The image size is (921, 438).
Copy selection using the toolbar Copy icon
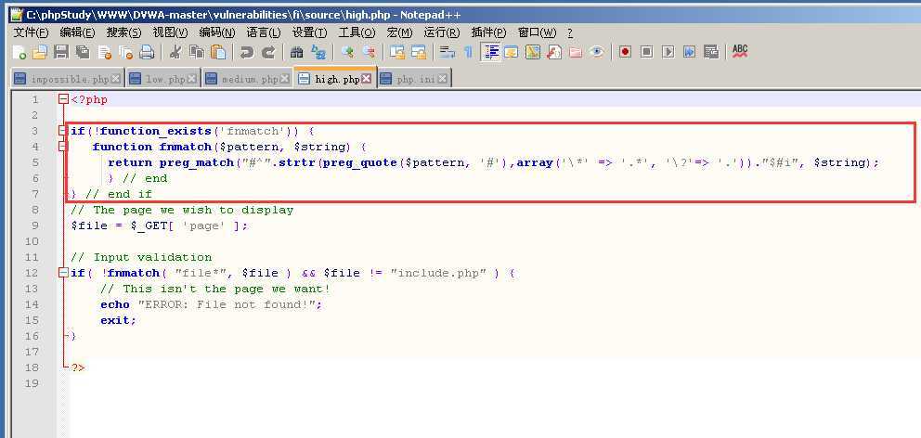point(197,52)
